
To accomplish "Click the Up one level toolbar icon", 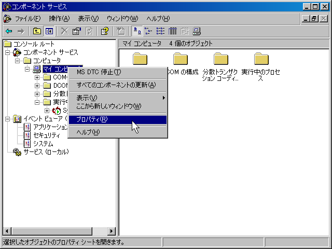I will point(37,31).
